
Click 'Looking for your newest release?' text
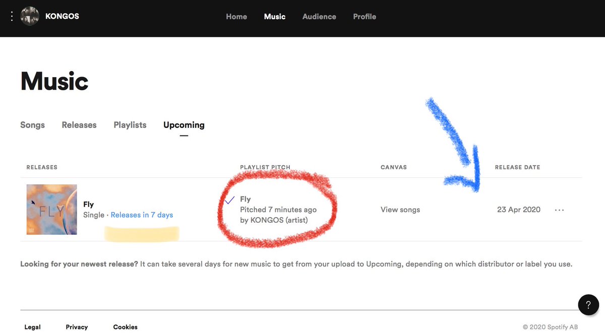79,264
